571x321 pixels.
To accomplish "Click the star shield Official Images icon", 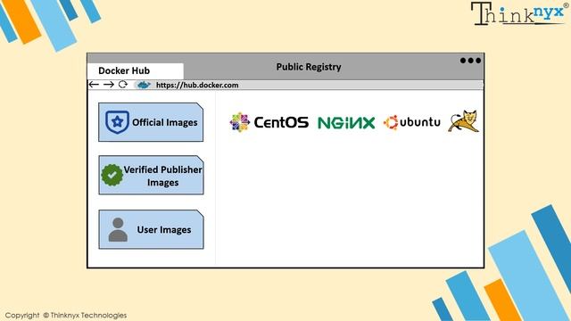I will [117, 122].
